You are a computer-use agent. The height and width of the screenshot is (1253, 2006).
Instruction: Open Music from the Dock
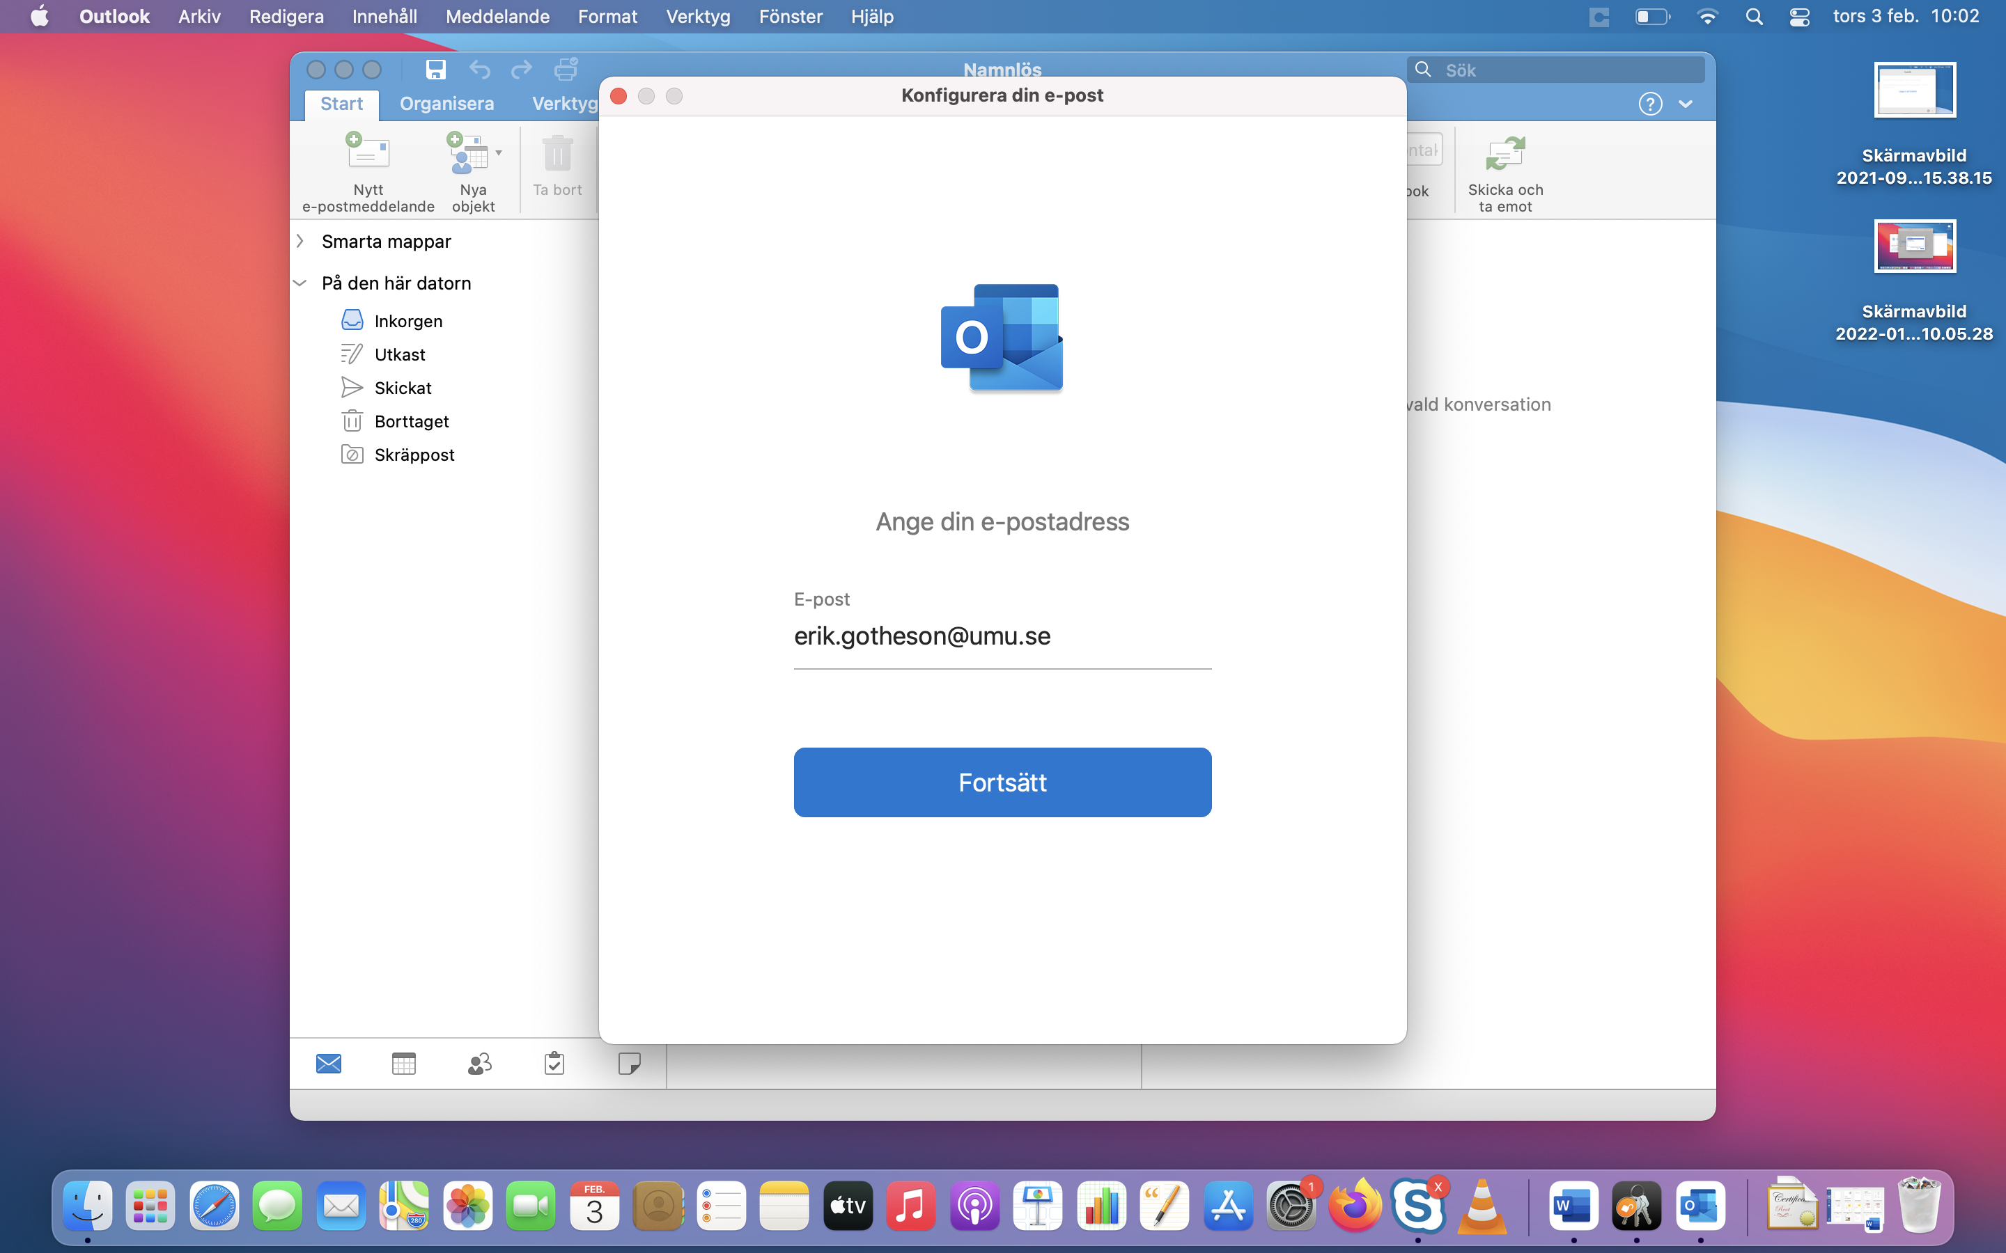click(x=911, y=1206)
